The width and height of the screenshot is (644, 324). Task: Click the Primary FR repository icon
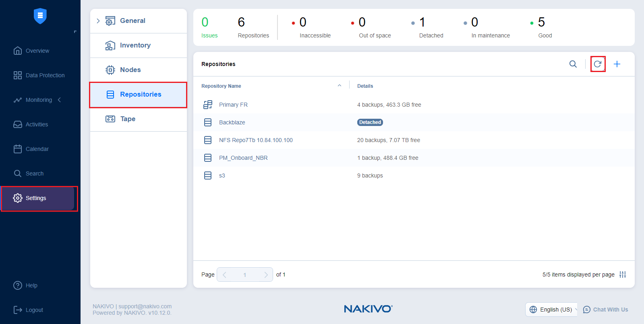208,105
